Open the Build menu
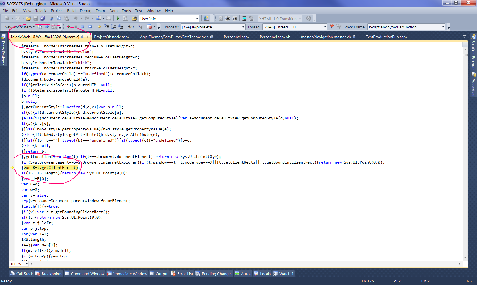The height and width of the screenshot is (285, 477). coord(71,11)
